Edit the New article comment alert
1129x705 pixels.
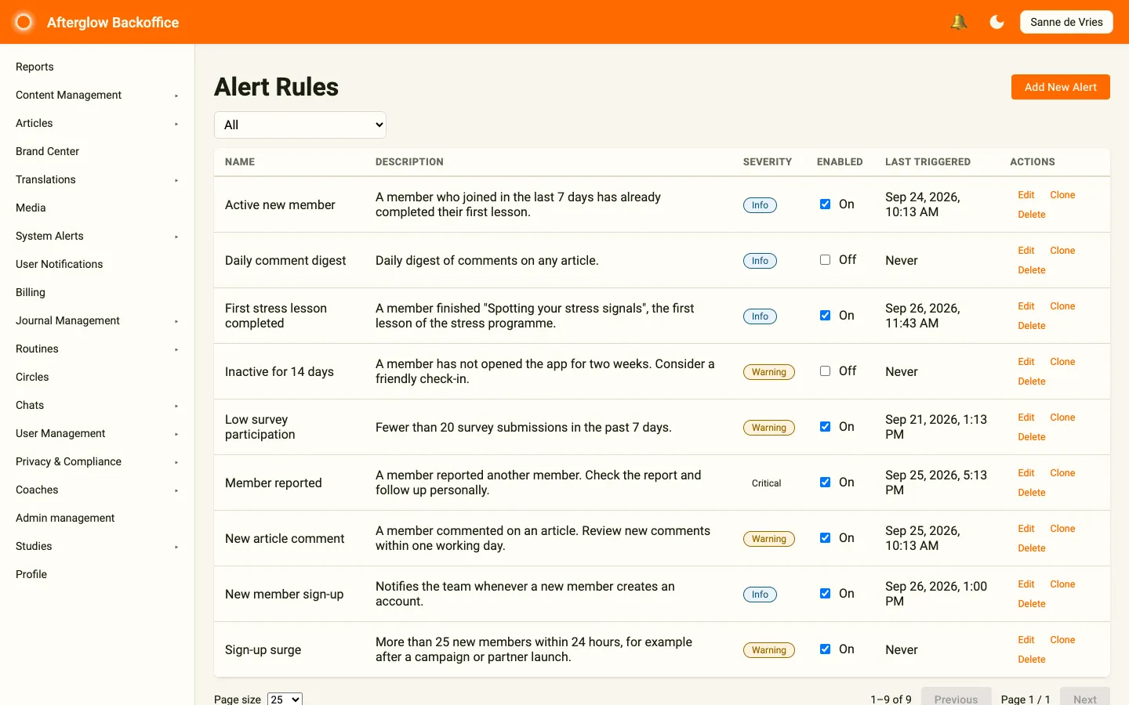(x=1026, y=529)
